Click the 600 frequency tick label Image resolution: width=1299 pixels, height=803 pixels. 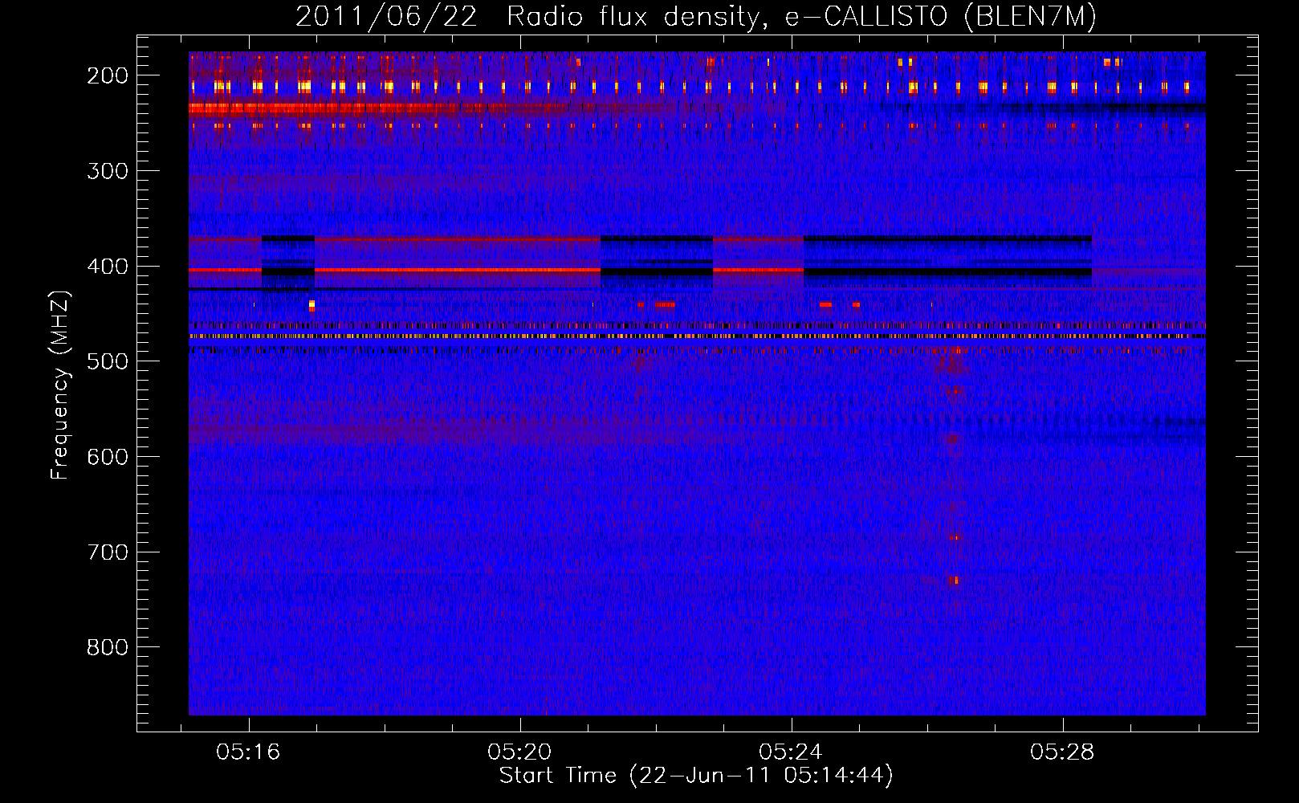pos(108,457)
